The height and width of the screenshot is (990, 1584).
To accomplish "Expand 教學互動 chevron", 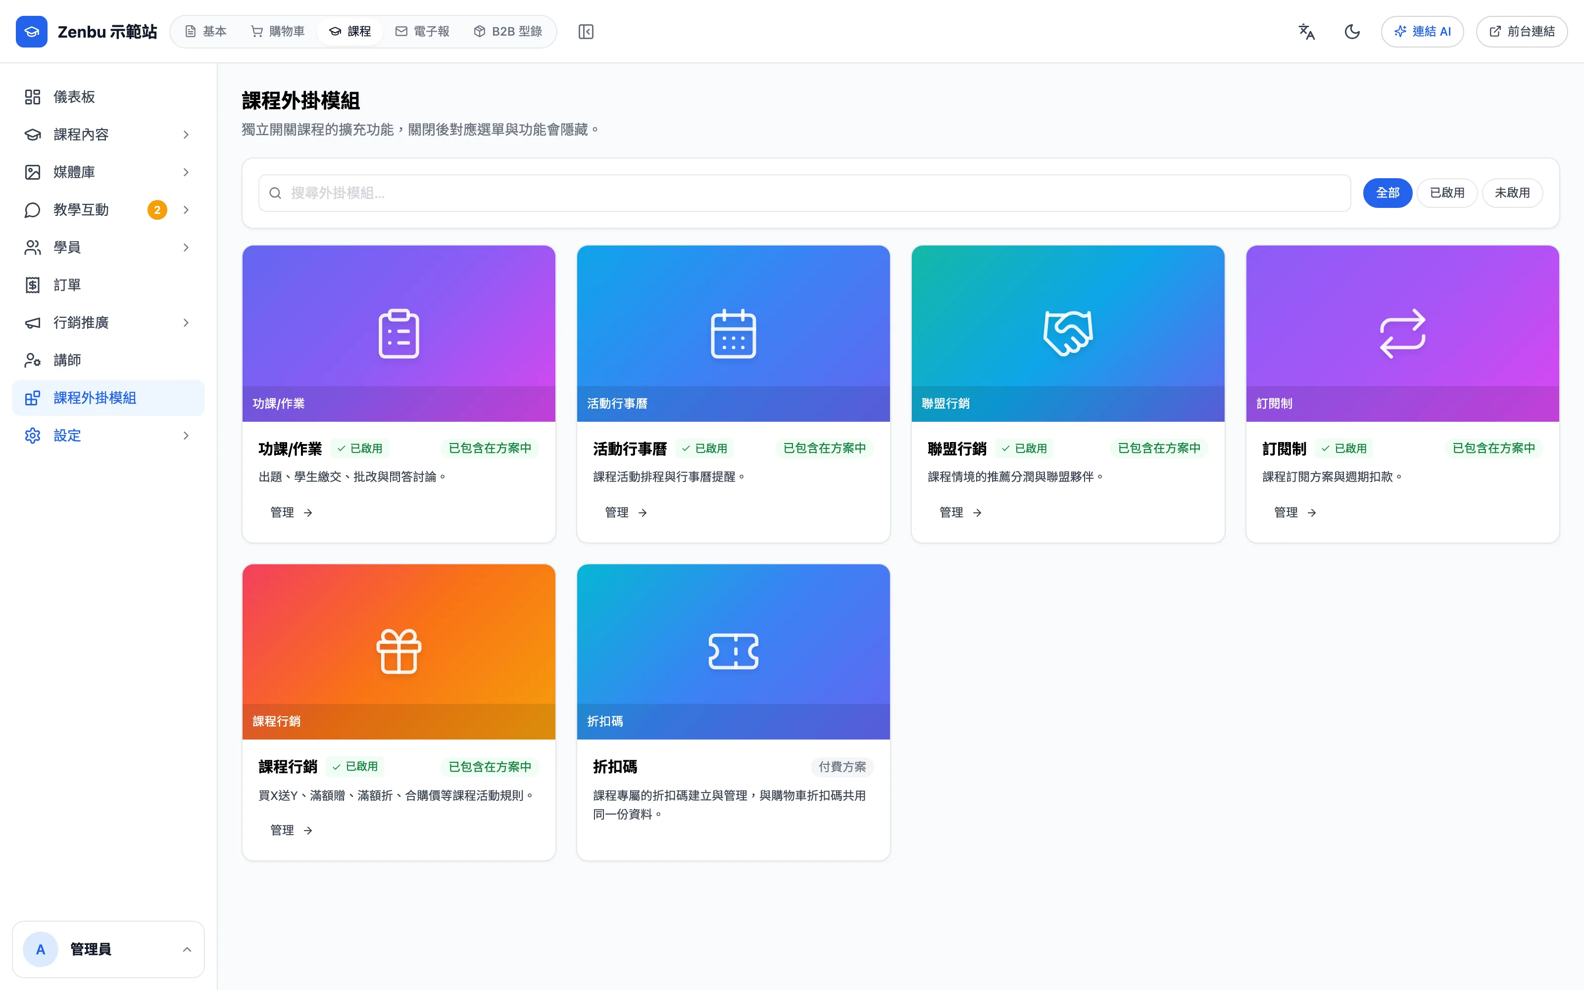I will (186, 209).
